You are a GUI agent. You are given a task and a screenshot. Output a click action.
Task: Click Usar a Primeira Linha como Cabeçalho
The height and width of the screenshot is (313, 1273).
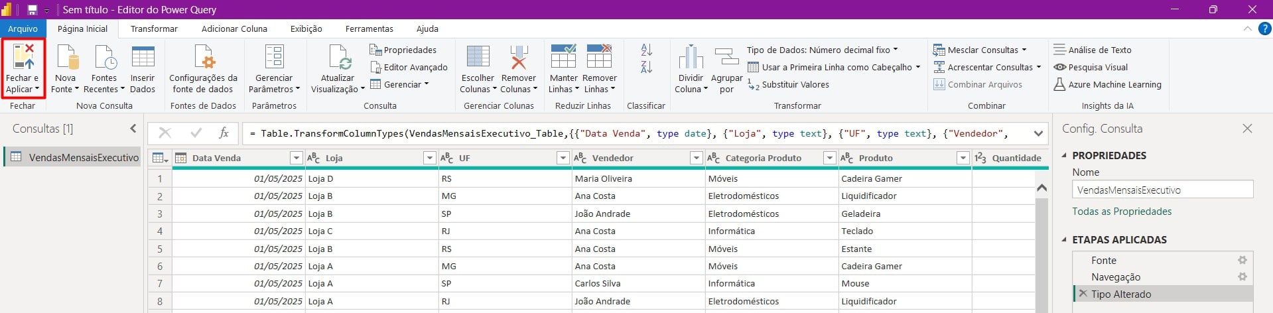pyautogui.click(x=834, y=67)
